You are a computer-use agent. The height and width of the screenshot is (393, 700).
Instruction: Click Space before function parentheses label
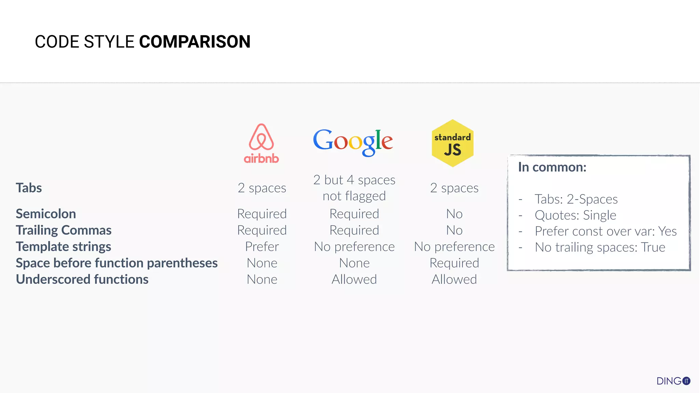tap(117, 263)
